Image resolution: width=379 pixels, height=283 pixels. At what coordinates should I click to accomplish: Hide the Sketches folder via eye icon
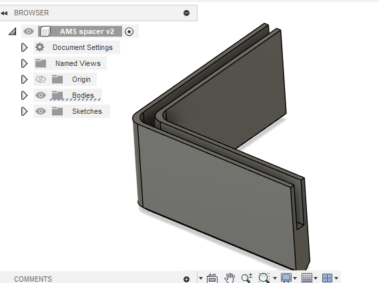(41, 111)
